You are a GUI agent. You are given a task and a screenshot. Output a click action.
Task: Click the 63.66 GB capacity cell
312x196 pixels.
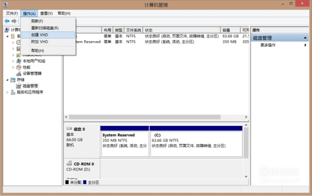coord(230,36)
